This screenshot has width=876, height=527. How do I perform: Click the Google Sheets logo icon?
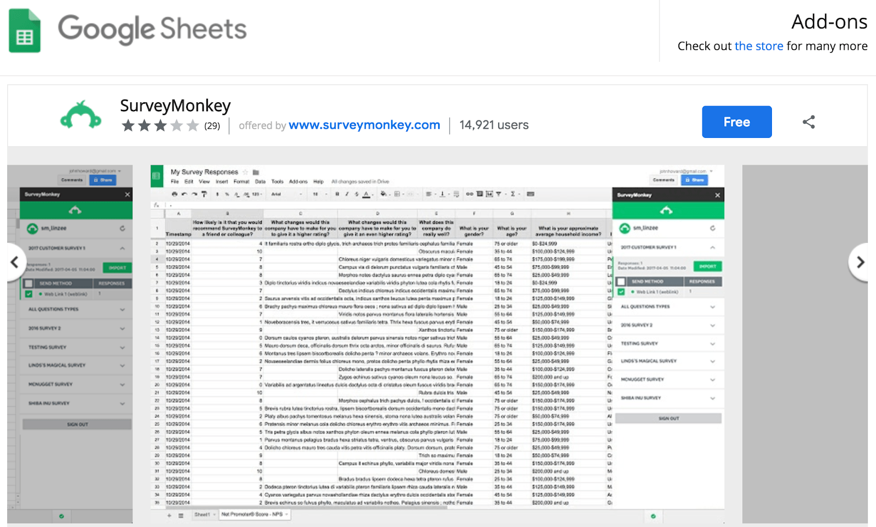(x=25, y=31)
